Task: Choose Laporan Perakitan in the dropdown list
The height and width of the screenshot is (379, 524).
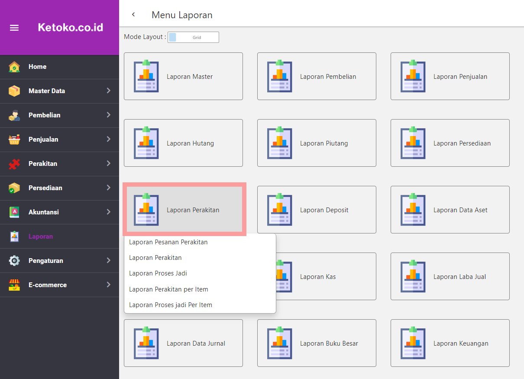Action: click(x=200, y=258)
